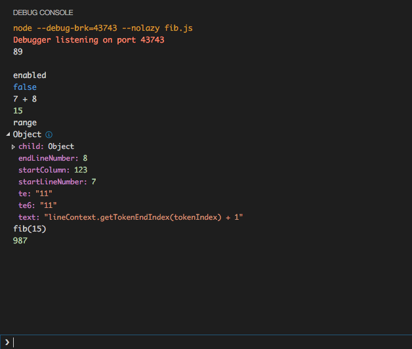Image resolution: width=412 pixels, height=349 pixels.
Task: Select the startColumn: 123 property
Action: (x=53, y=170)
